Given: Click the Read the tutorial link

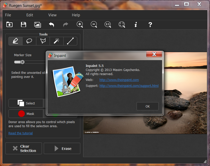Looking at the screenshot, I should click(20, 133).
